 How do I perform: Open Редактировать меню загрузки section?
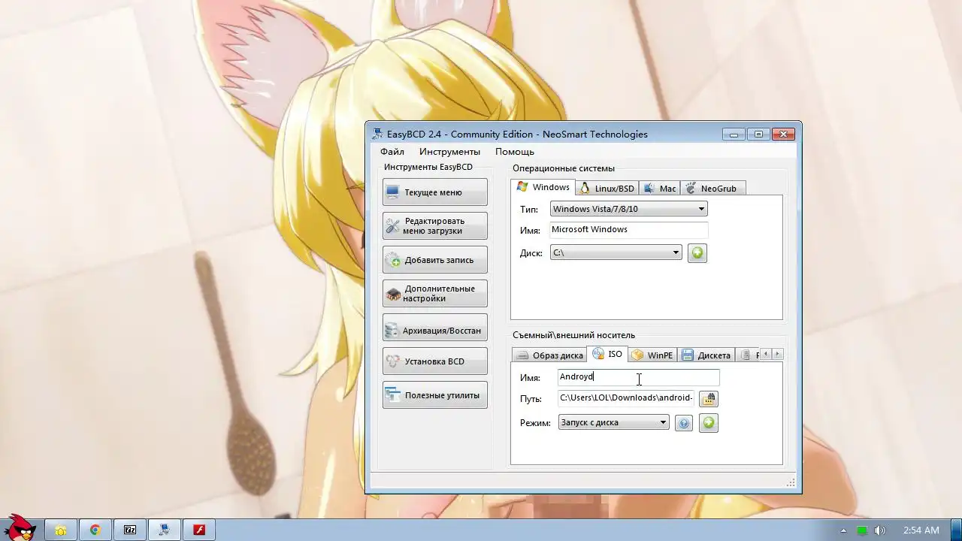[x=434, y=226]
